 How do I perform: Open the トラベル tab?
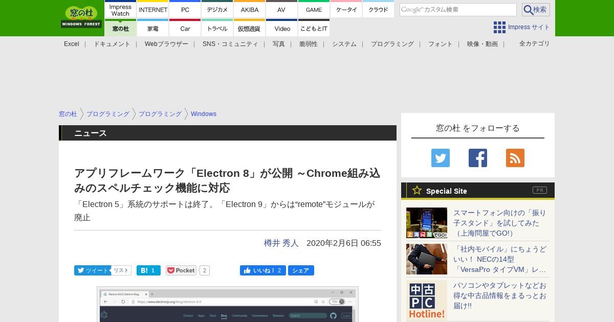coord(217,28)
